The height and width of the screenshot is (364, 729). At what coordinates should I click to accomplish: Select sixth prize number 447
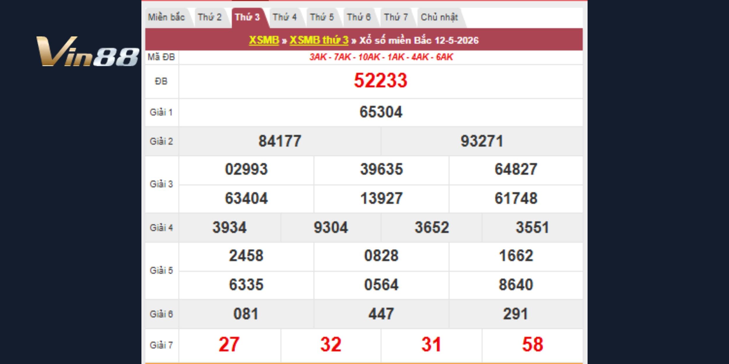381,314
